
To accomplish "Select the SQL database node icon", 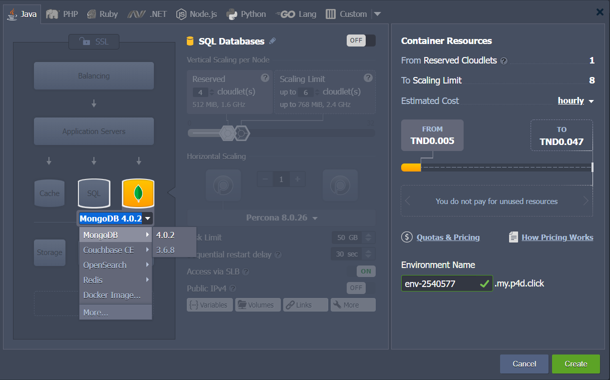I will pyautogui.click(x=94, y=193).
